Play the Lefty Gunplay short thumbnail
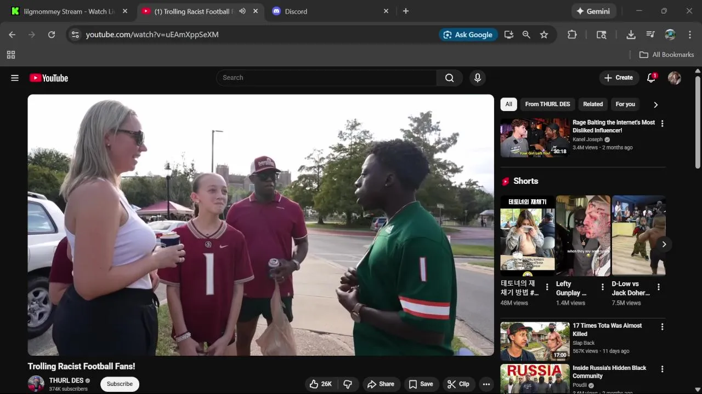The image size is (702, 394). pos(583,236)
